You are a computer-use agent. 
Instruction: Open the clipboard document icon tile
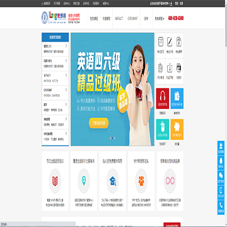click(x=179, y=45)
